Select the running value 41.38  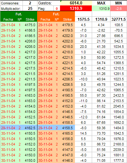[101, 47]
